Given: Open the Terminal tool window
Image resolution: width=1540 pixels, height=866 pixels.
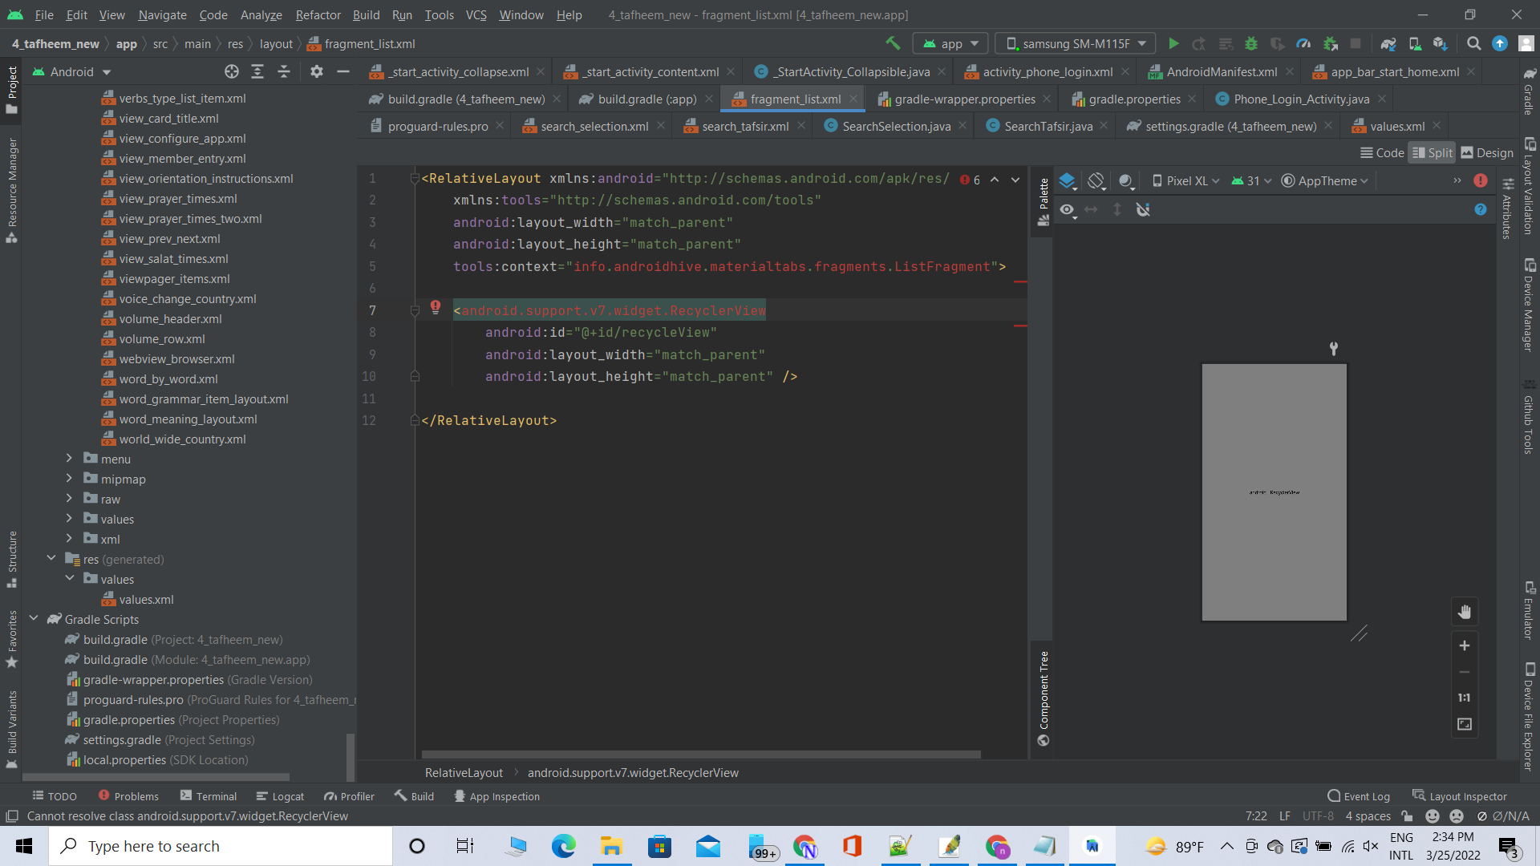Looking at the screenshot, I should [209, 796].
